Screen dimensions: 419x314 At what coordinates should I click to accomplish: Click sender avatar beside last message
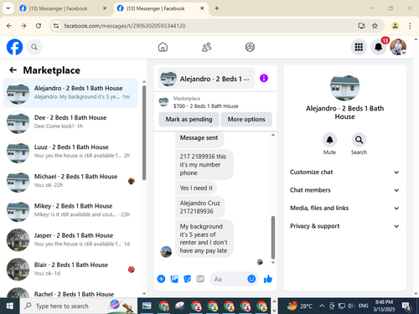point(166,252)
